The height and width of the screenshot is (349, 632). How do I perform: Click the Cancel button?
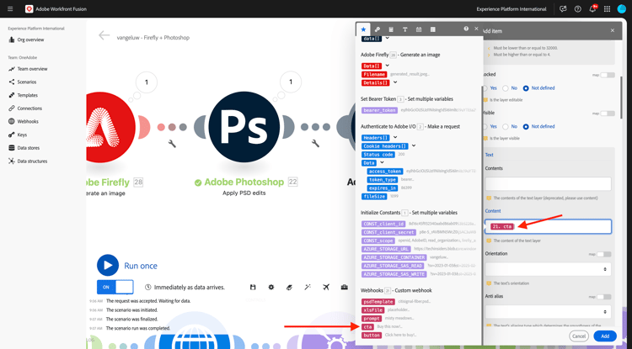[x=579, y=336]
